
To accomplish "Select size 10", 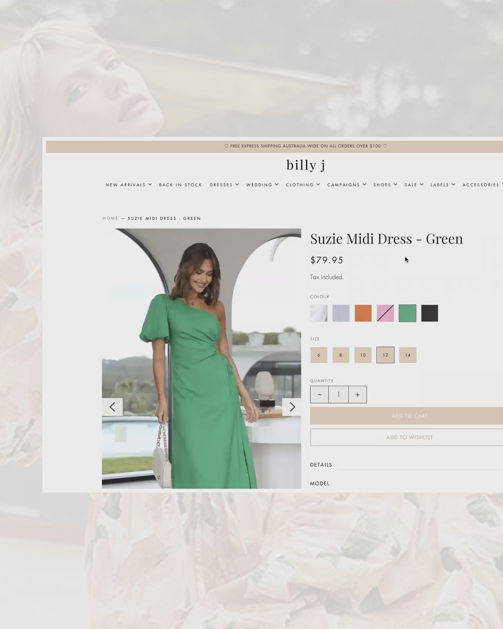I will coord(363,355).
